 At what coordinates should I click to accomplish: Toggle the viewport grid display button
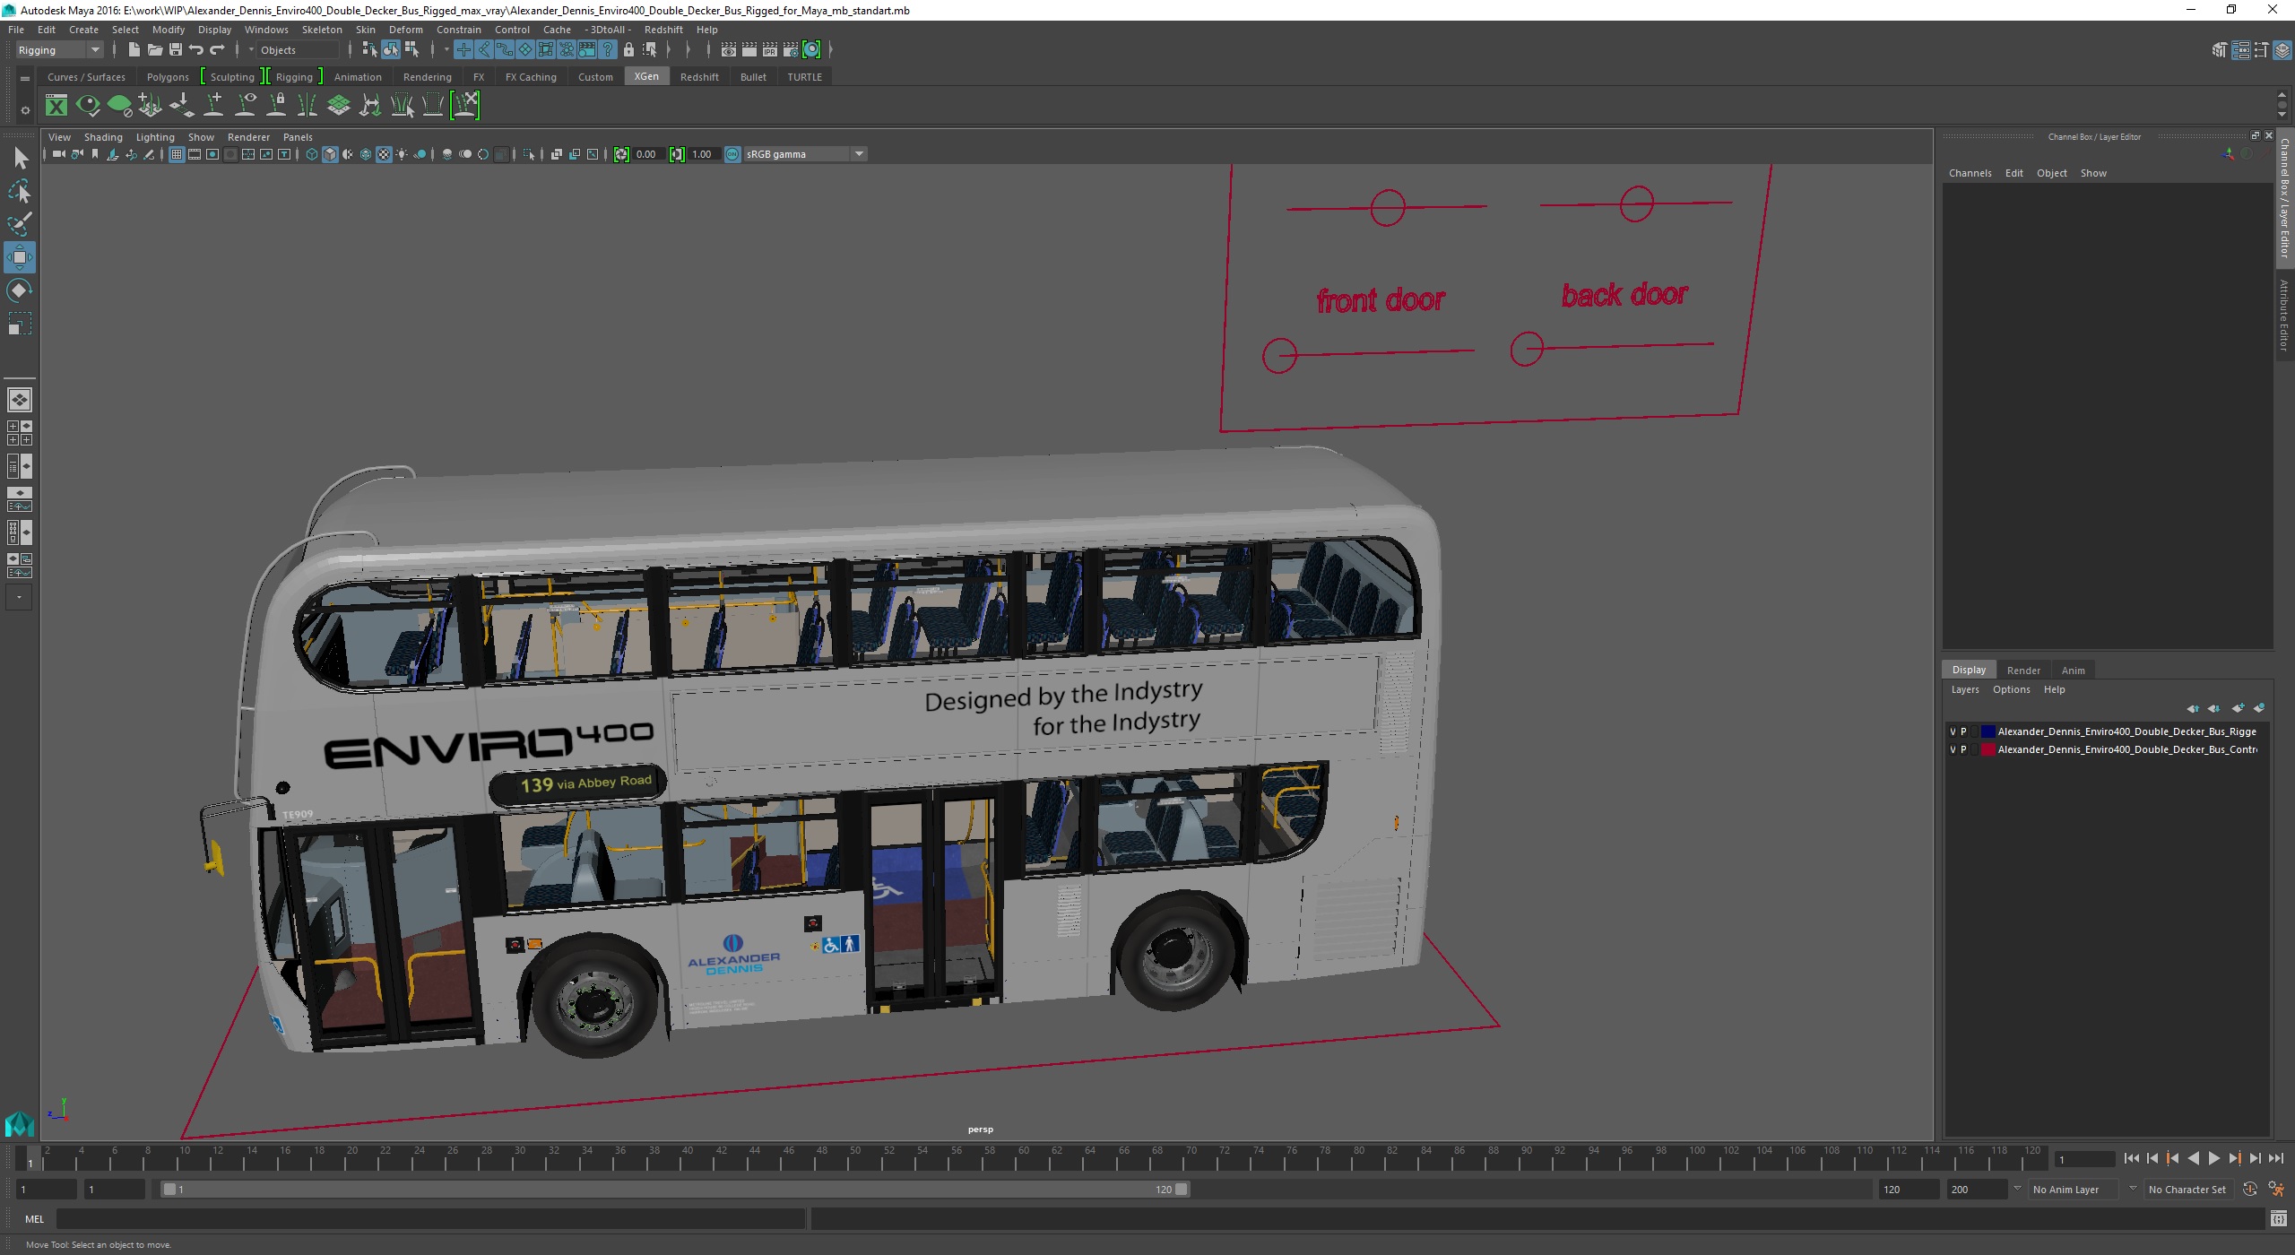coord(177,154)
